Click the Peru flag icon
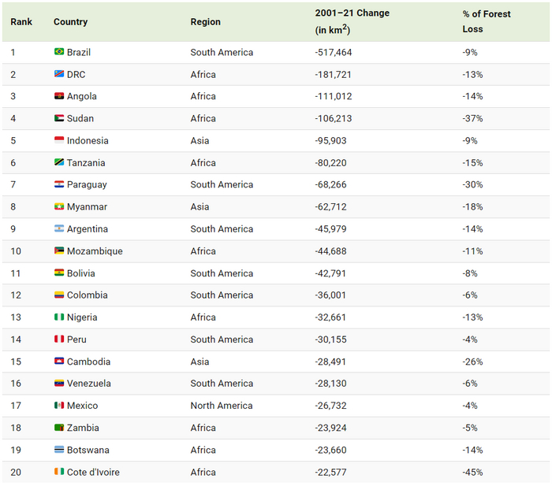Screen dimensions: 552x486 (59, 339)
